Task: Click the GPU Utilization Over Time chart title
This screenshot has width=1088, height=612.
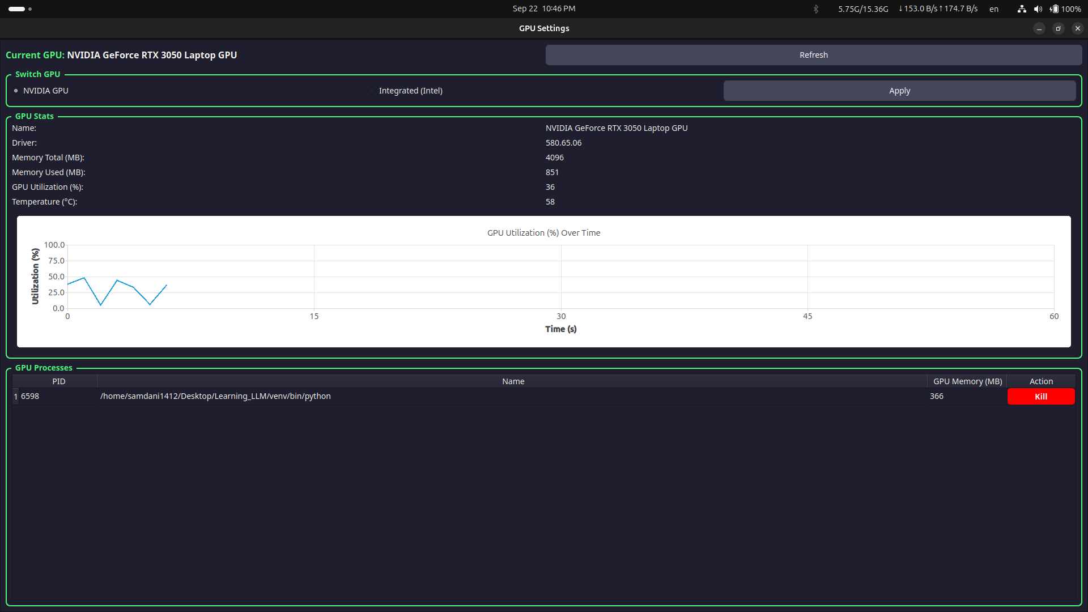Action: point(543,233)
